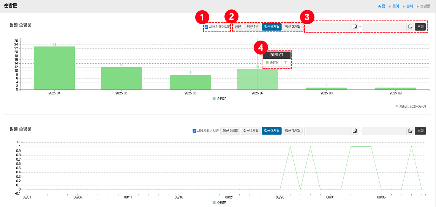Click 순방문 legend swatch under monthly chart

[214, 98]
